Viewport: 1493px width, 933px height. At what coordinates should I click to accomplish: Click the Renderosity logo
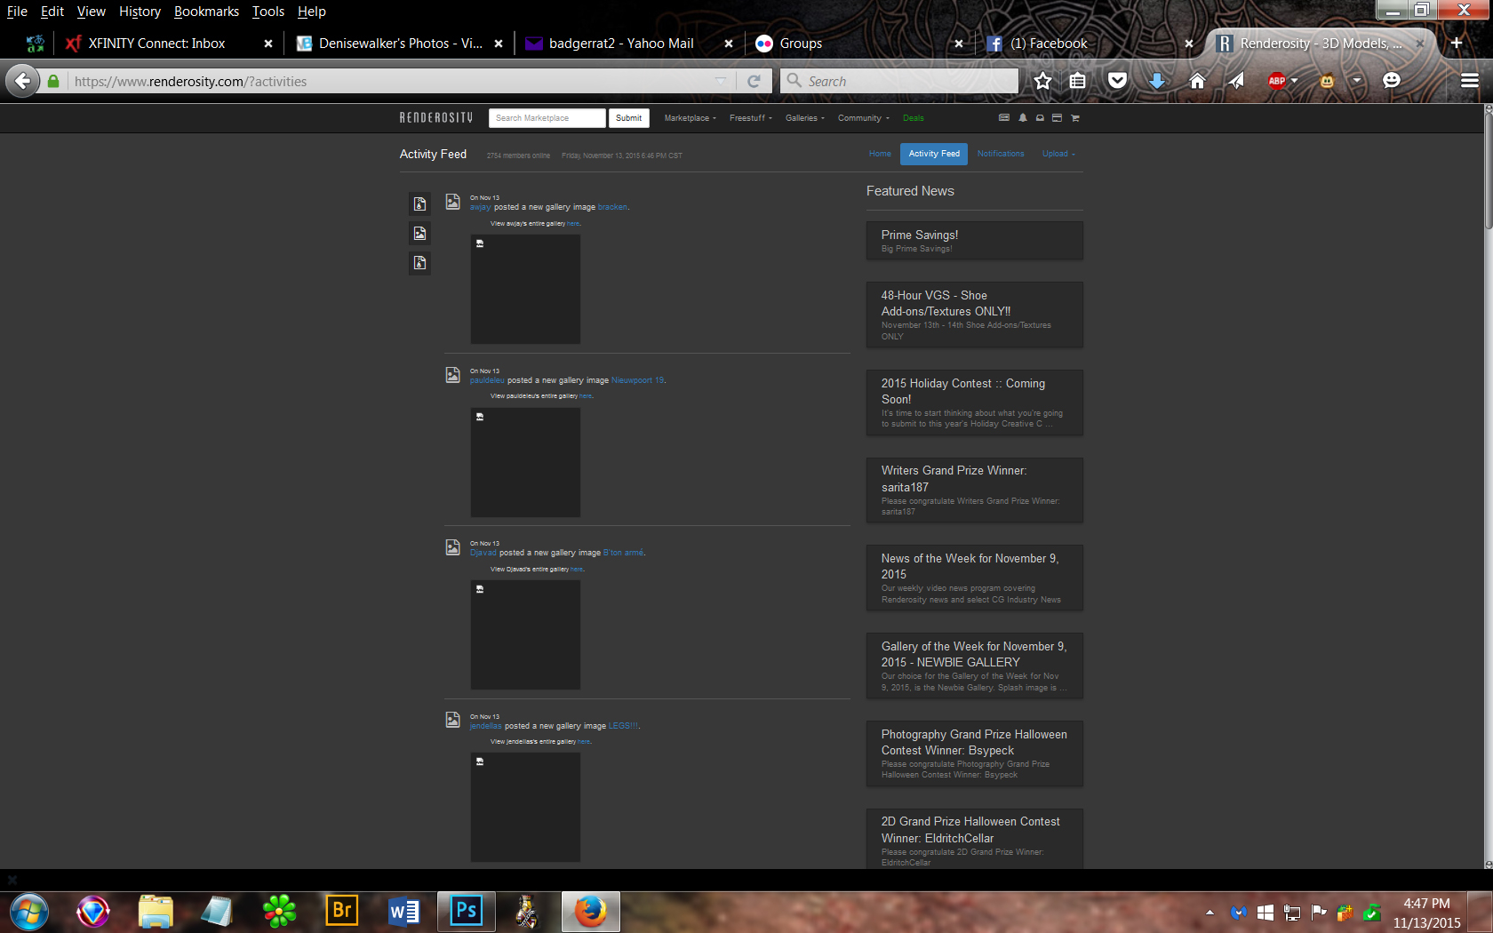coord(436,117)
